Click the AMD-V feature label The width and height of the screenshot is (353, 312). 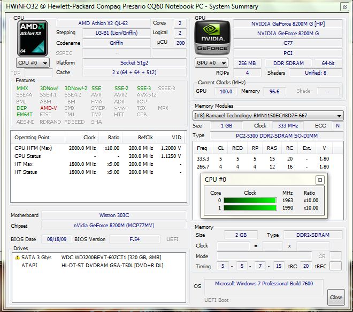coord(48,108)
